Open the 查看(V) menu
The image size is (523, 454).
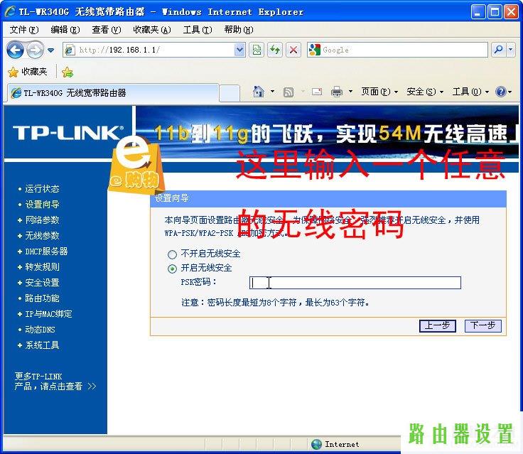click(x=107, y=30)
